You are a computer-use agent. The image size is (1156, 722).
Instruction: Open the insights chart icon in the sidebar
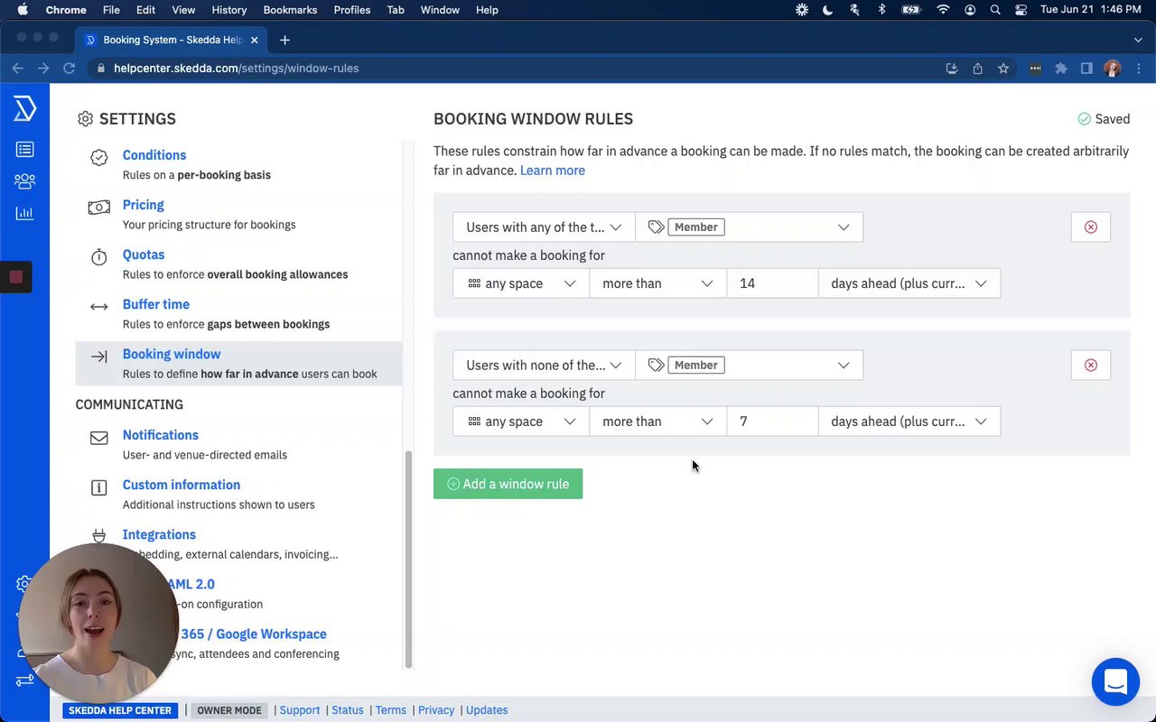click(x=24, y=213)
